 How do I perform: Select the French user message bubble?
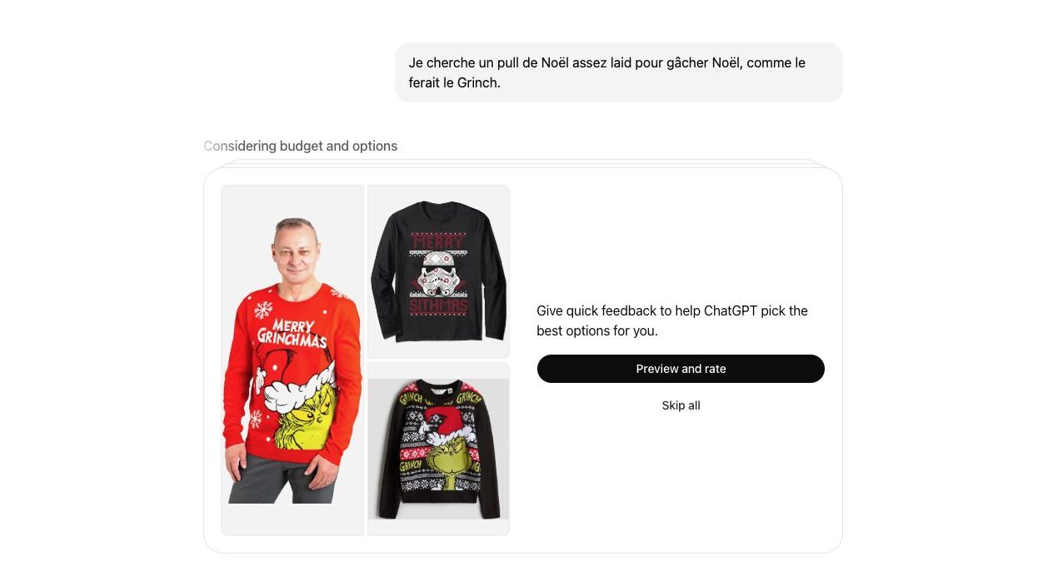(619, 72)
